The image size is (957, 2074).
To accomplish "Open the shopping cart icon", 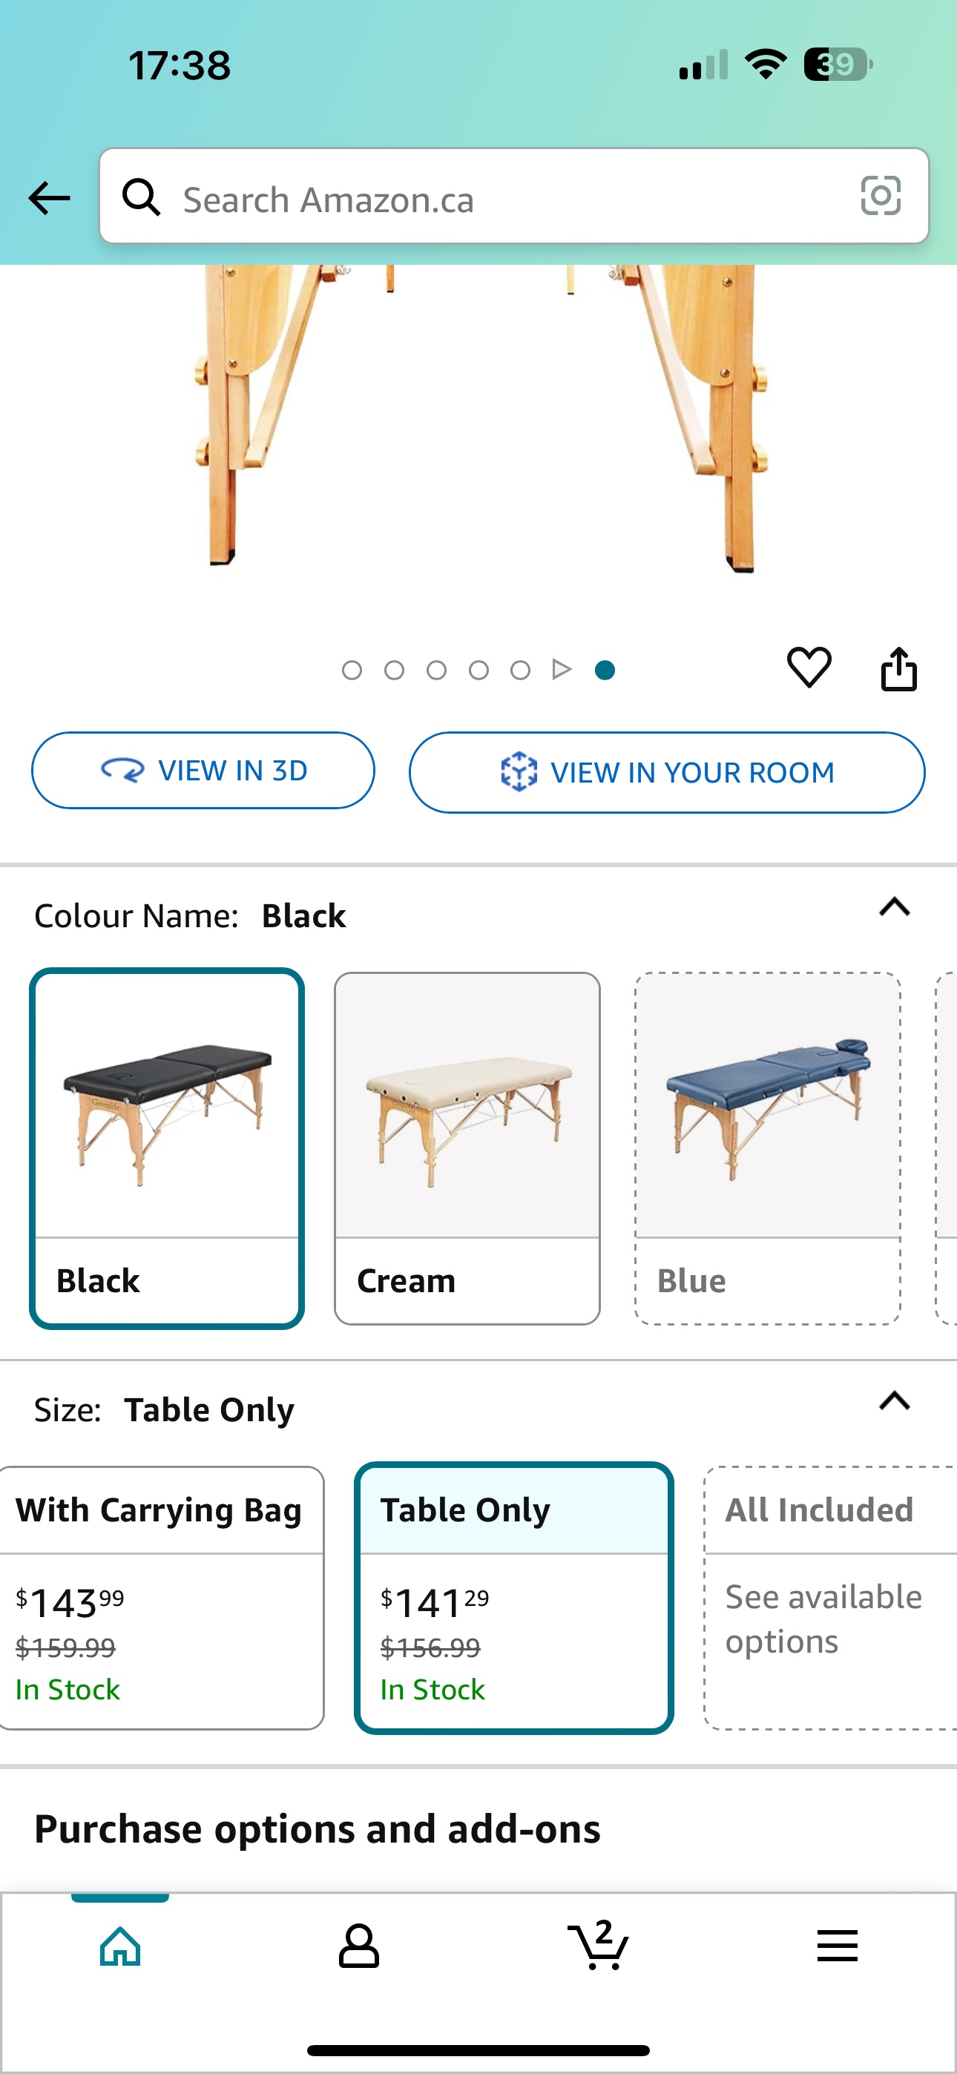I will click(599, 1946).
